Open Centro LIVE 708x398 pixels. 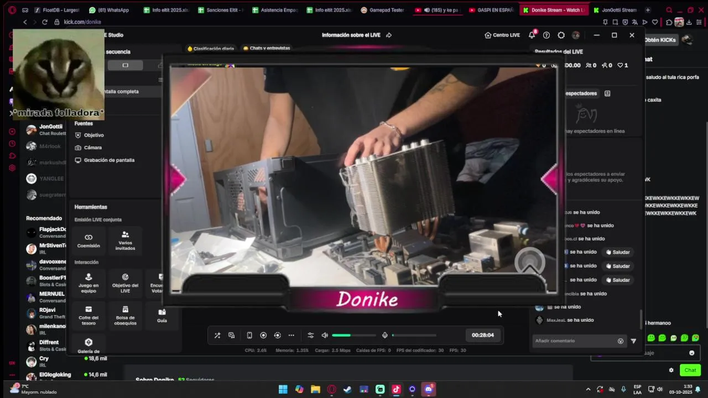coord(502,35)
